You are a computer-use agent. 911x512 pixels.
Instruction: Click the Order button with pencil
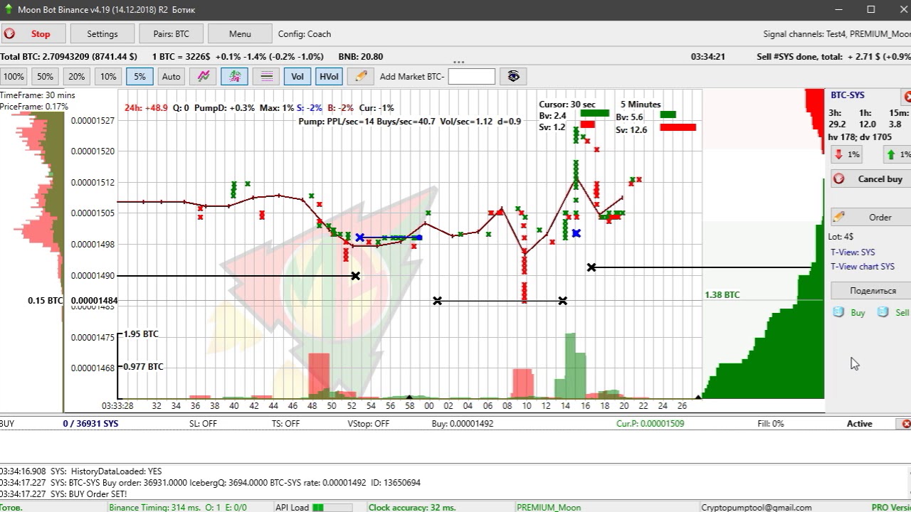tap(870, 217)
